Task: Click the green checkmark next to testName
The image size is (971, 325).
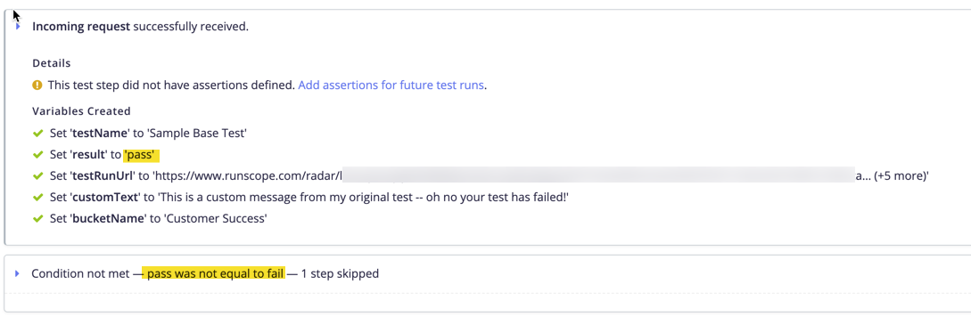Action: [x=37, y=133]
